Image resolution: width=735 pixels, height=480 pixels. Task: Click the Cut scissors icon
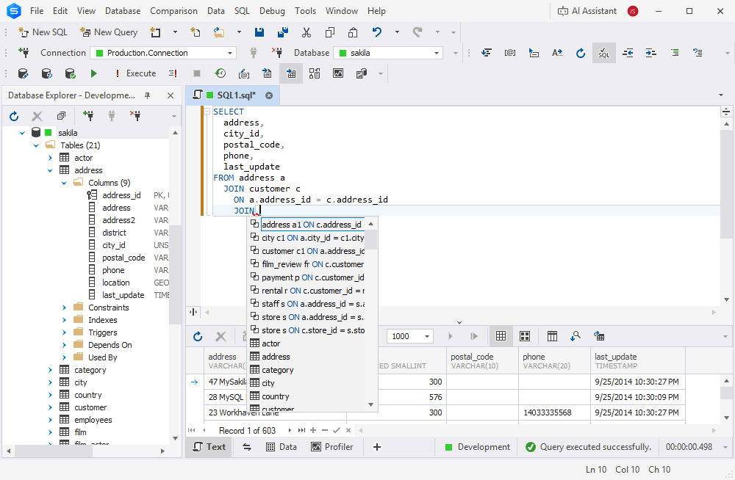[306, 32]
